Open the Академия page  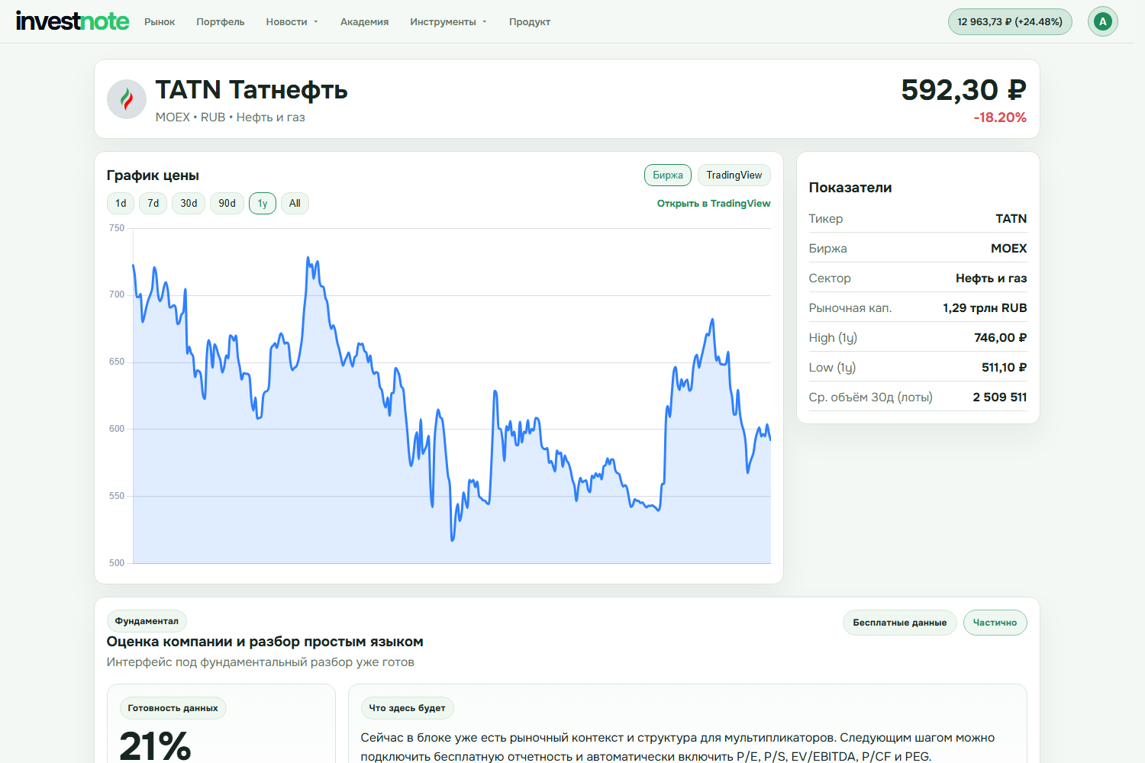click(x=364, y=22)
